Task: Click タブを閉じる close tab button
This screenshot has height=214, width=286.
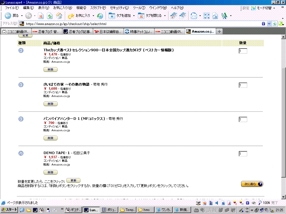Action: (150, 16)
